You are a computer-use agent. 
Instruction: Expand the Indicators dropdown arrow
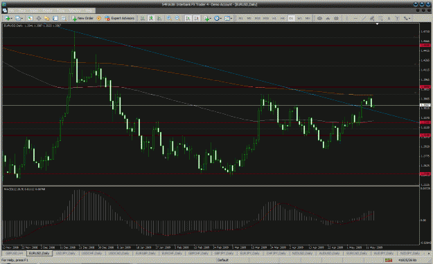tap(211, 19)
